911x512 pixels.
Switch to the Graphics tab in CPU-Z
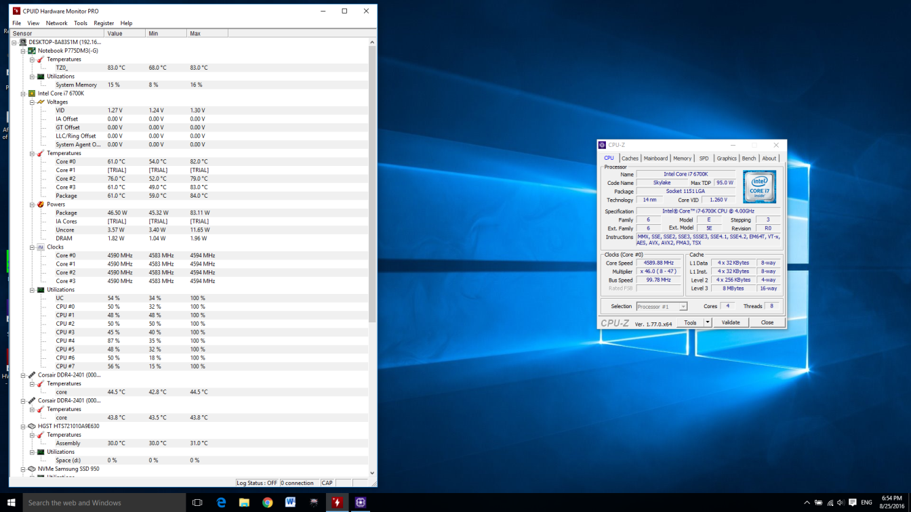[726, 158]
